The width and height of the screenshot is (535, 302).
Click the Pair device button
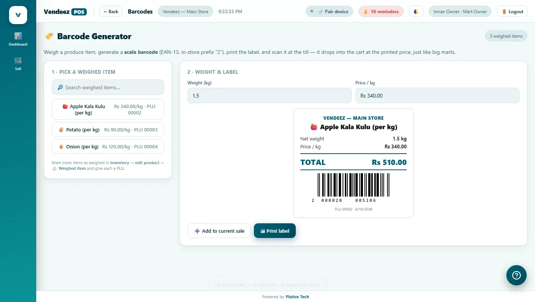pos(329,12)
